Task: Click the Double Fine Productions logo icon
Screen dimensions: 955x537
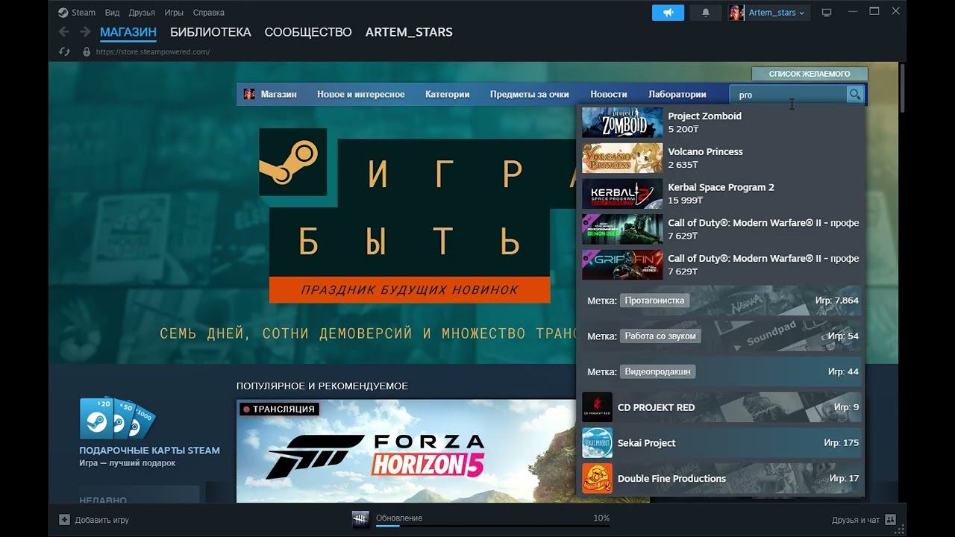Action: point(597,478)
